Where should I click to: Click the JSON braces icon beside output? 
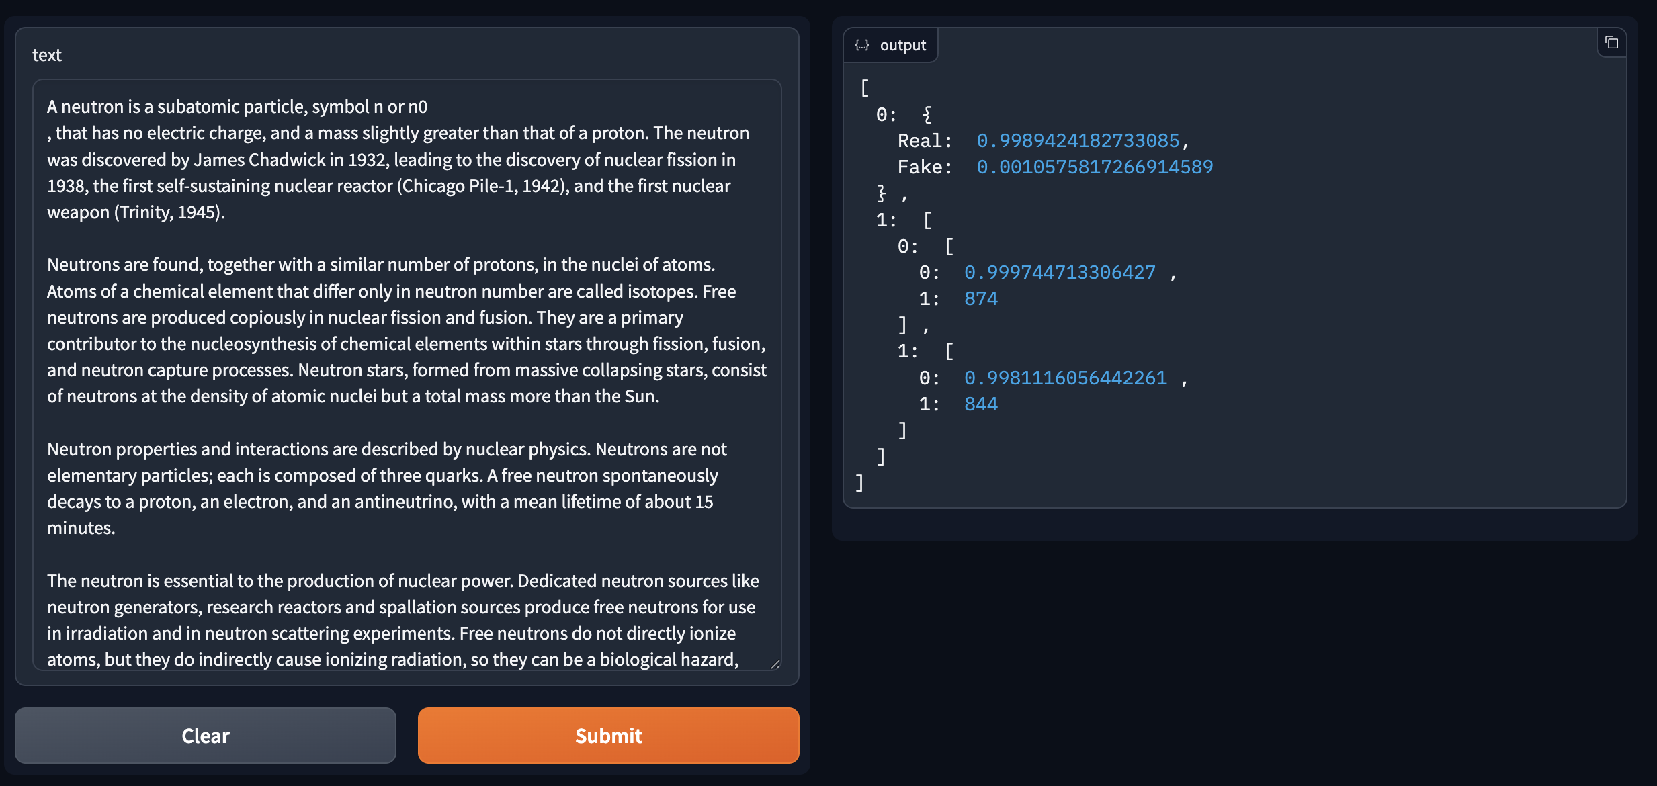(x=862, y=45)
